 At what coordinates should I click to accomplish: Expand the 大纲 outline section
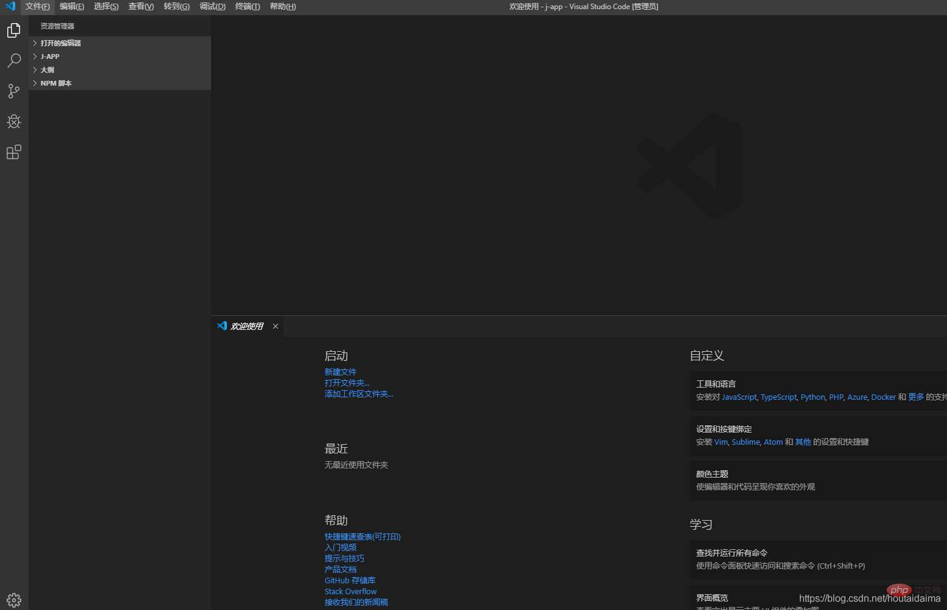(47, 70)
